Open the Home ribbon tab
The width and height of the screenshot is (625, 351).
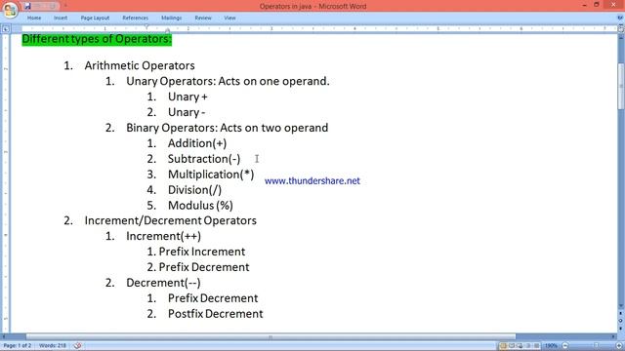click(34, 18)
